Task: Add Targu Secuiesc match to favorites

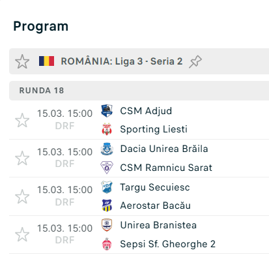Action: coord(22,196)
